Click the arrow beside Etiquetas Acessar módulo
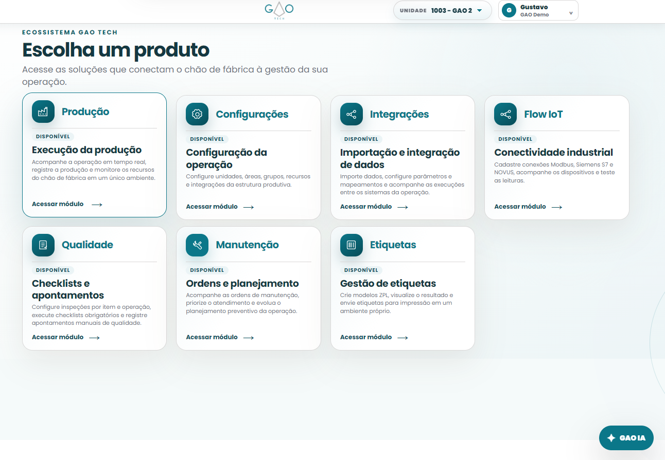 coord(403,338)
